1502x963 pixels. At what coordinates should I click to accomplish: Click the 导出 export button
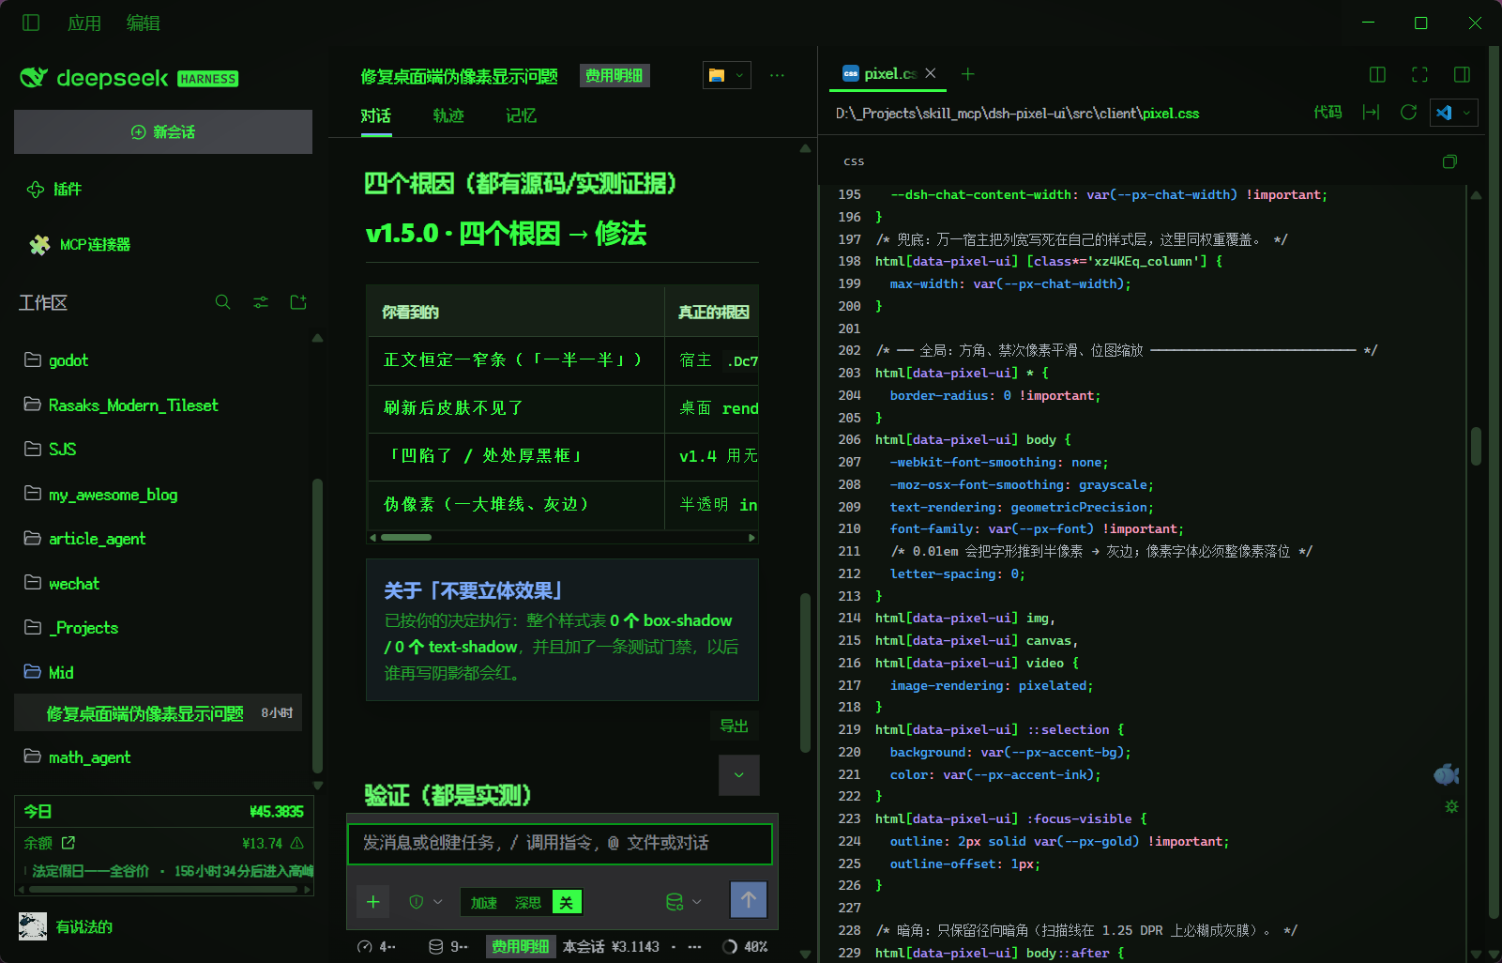tap(735, 726)
